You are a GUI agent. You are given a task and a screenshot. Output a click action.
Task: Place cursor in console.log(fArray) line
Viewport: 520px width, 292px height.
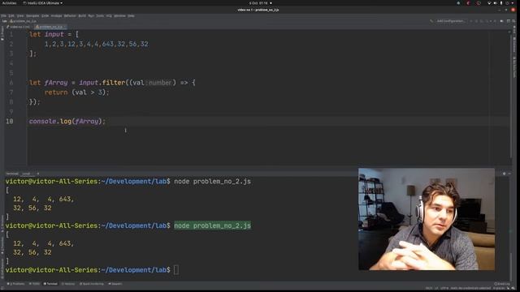(x=67, y=122)
